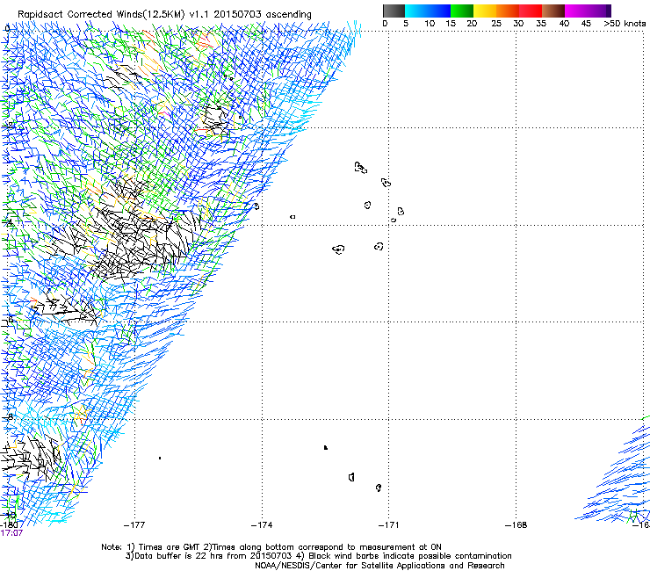Click the '25' knots legend label
The height and width of the screenshot is (571, 650).
pos(496,24)
